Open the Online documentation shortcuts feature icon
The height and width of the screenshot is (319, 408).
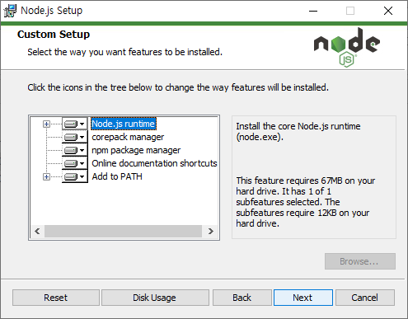[x=75, y=163]
